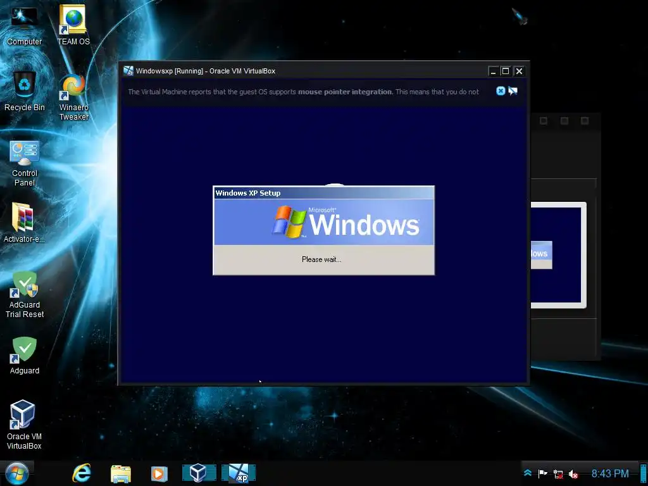Viewport: 648px width, 486px height.
Task: Launch Windows Media Player from taskbar
Action: 159,473
